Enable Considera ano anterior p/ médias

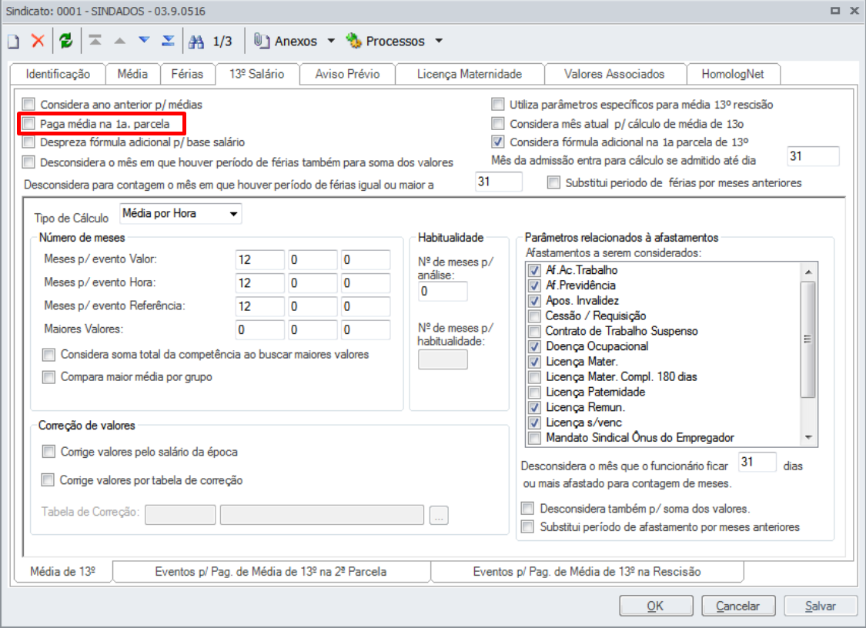(28, 105)
